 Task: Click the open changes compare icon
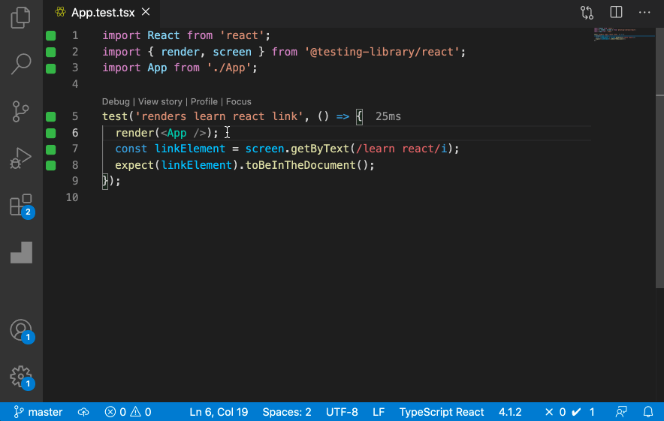point(587,13)
